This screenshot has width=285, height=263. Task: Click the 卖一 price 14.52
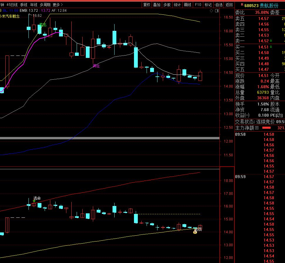click(x=263, y=41)
